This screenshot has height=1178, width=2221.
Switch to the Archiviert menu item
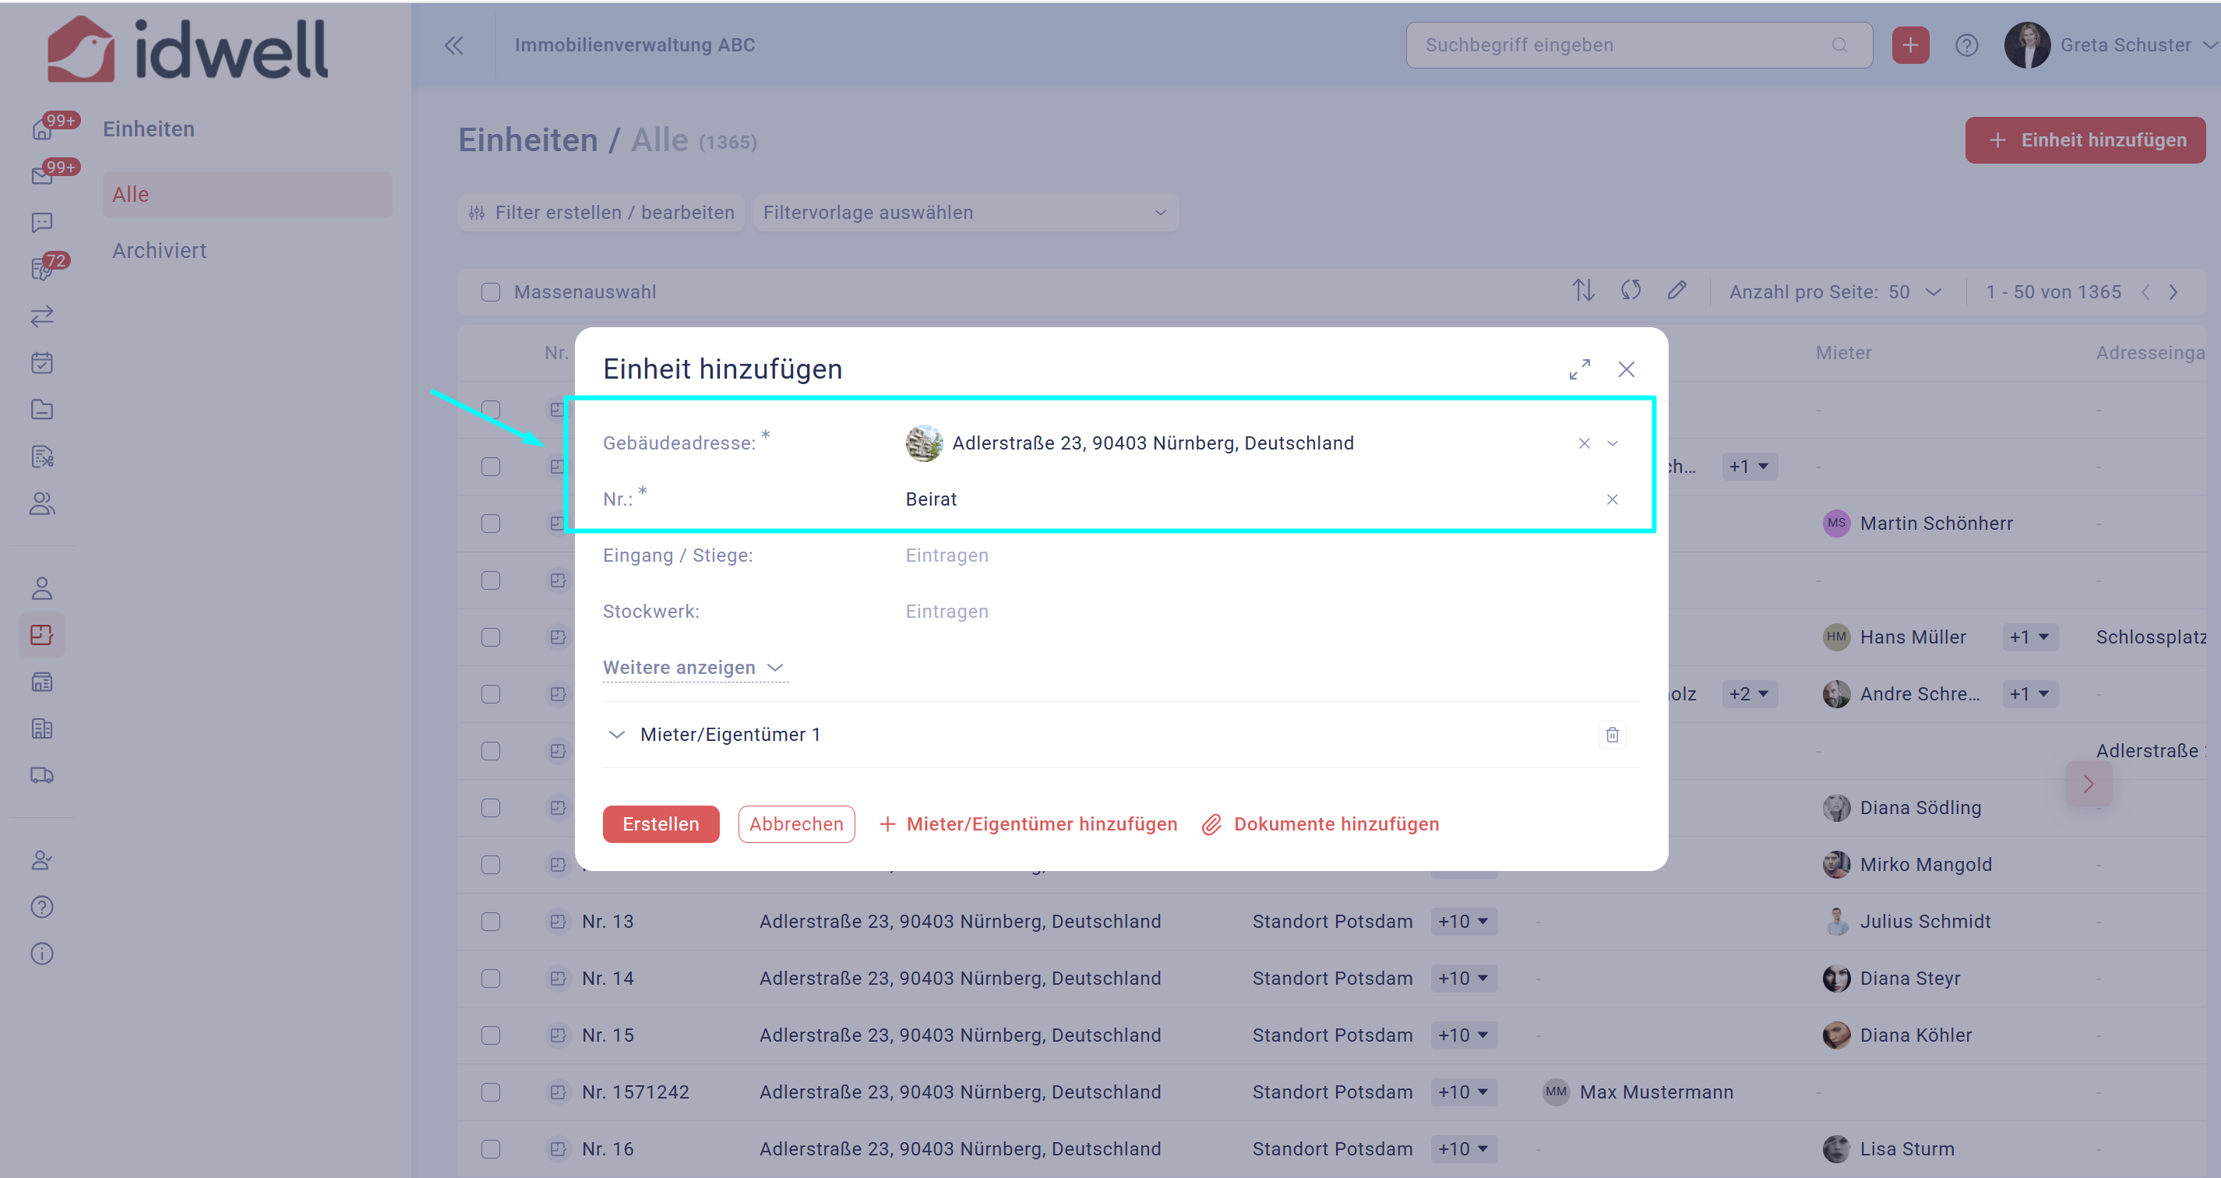[x=160, y=251]
